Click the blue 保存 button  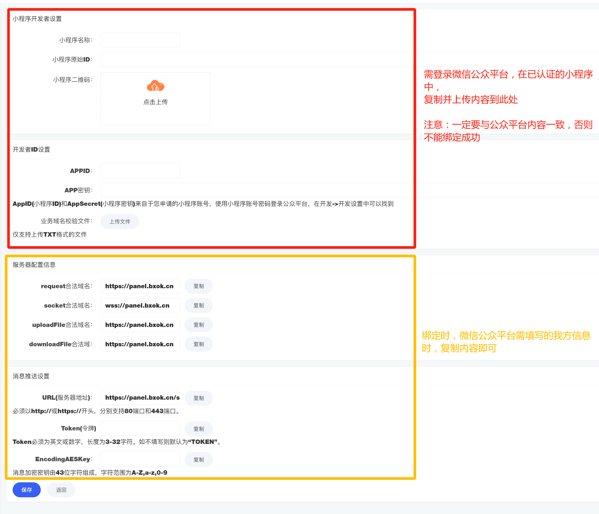[26, 490]
